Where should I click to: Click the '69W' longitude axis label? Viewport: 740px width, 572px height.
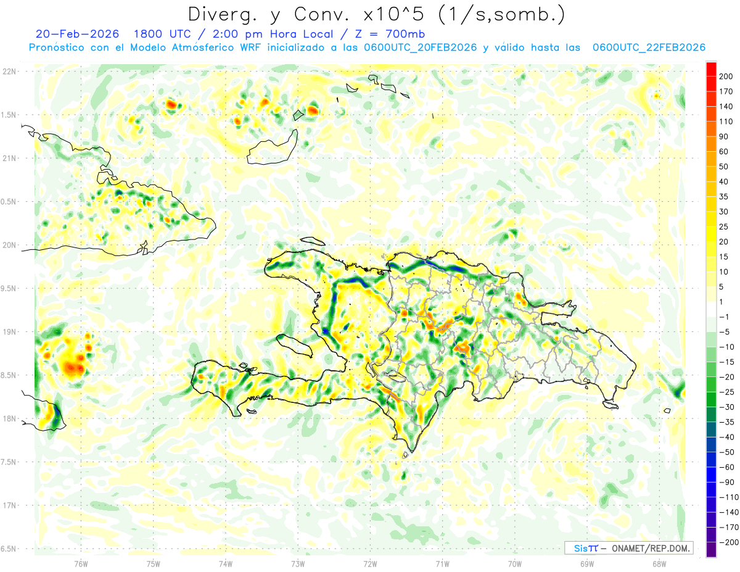[x=587, y=564]
